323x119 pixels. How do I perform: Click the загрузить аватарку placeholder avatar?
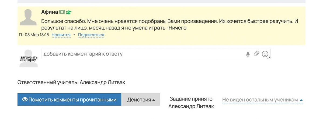29,58
